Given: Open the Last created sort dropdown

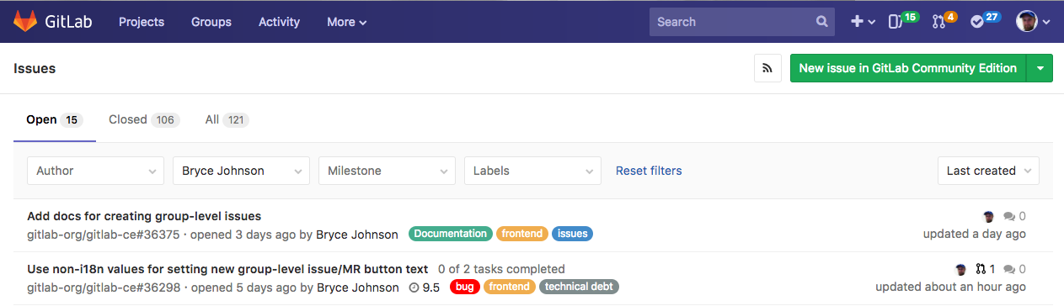Looking at the screenshot, I should [988, 171].
